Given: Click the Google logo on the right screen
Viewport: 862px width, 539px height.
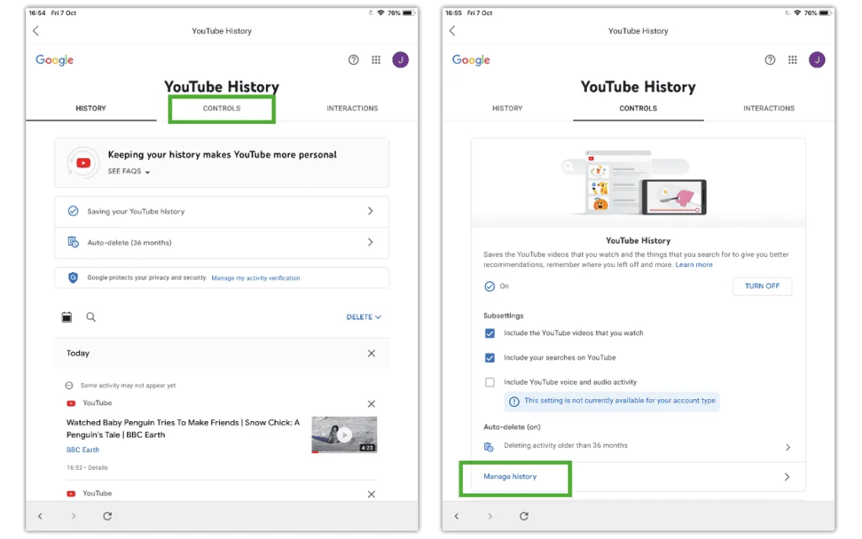Looking at the screenshot, I should [x=471, y=60].
